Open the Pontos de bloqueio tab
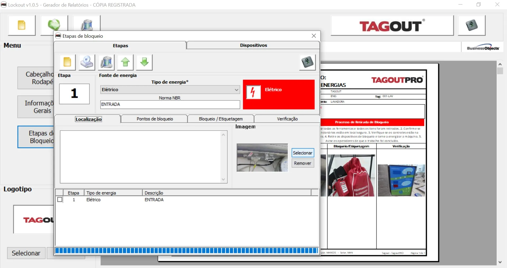Image resolution: width=507 pixels, height=268 pixels. click(x=155, y=119)
